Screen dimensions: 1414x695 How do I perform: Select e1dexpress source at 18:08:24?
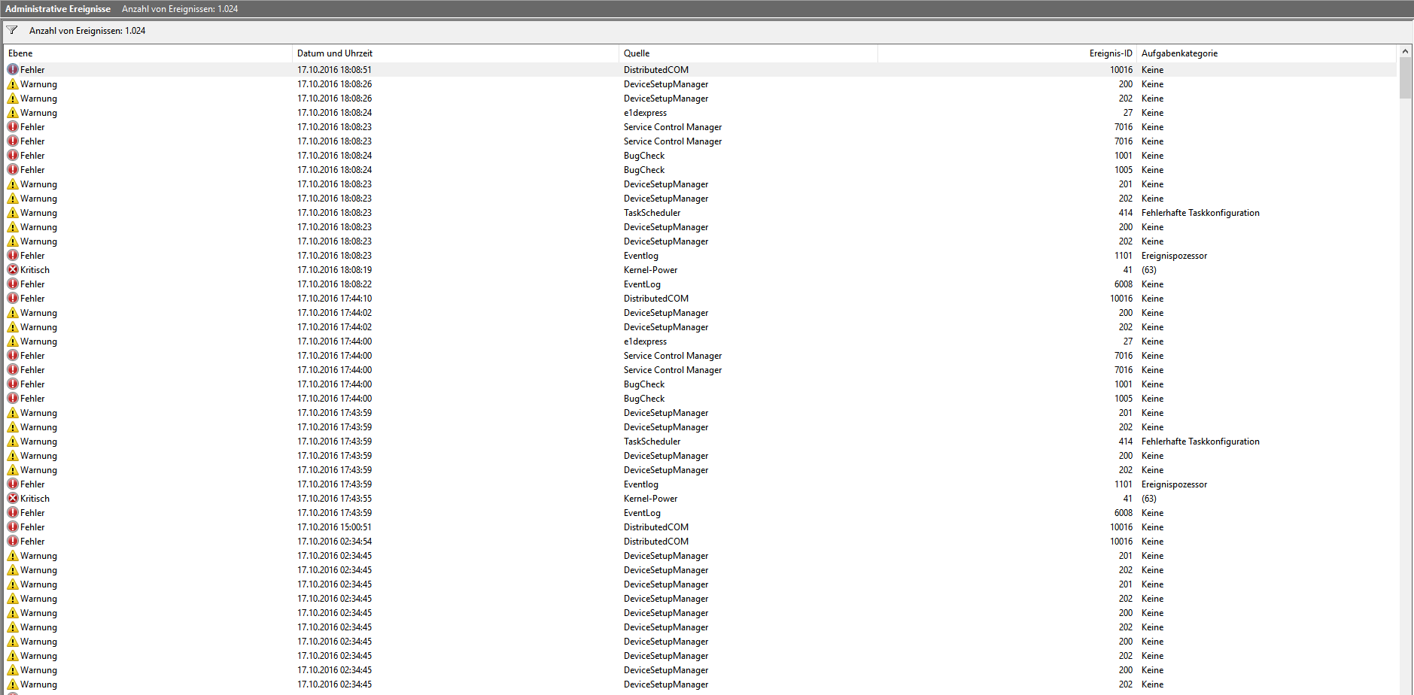645,112
